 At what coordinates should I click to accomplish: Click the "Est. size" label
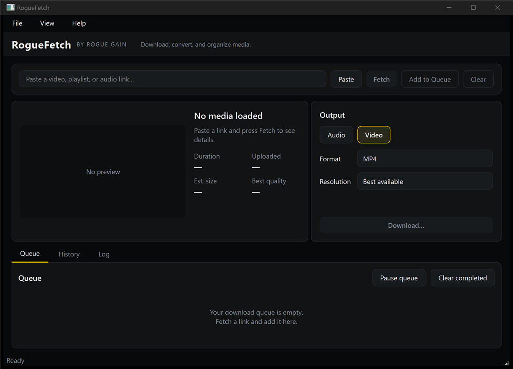coord(205,181)
